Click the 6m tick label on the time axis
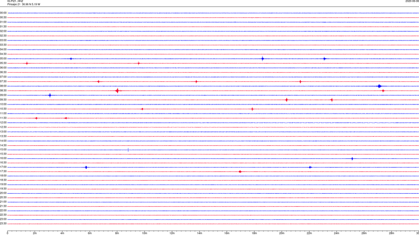The width and height of the screenshot is (419, 235). pos(89,233)
